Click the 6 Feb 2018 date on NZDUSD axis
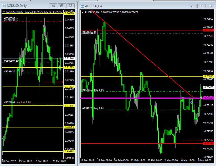Image resolution: width=216 pixels, height=166 pixels. coord(42,161)
